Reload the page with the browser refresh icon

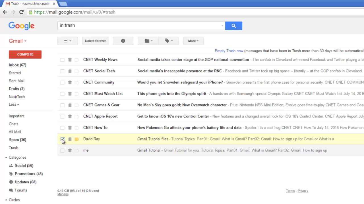[x=21, y=12]
